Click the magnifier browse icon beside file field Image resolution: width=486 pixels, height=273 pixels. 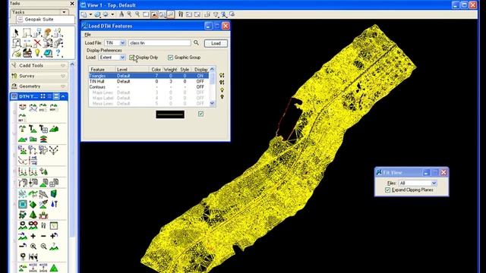pos(196,42)
